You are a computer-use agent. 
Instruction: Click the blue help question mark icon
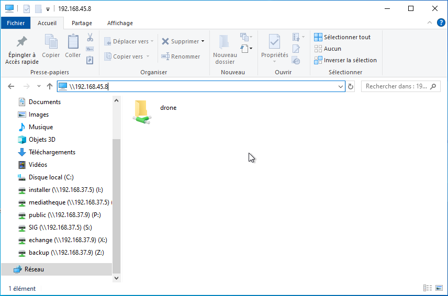point(441,23)
